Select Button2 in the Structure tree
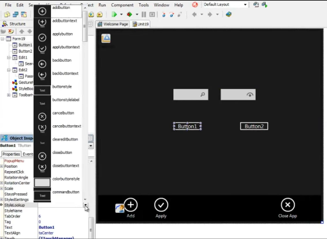This screenshot has height=239, width=327. tap(25, 51)
